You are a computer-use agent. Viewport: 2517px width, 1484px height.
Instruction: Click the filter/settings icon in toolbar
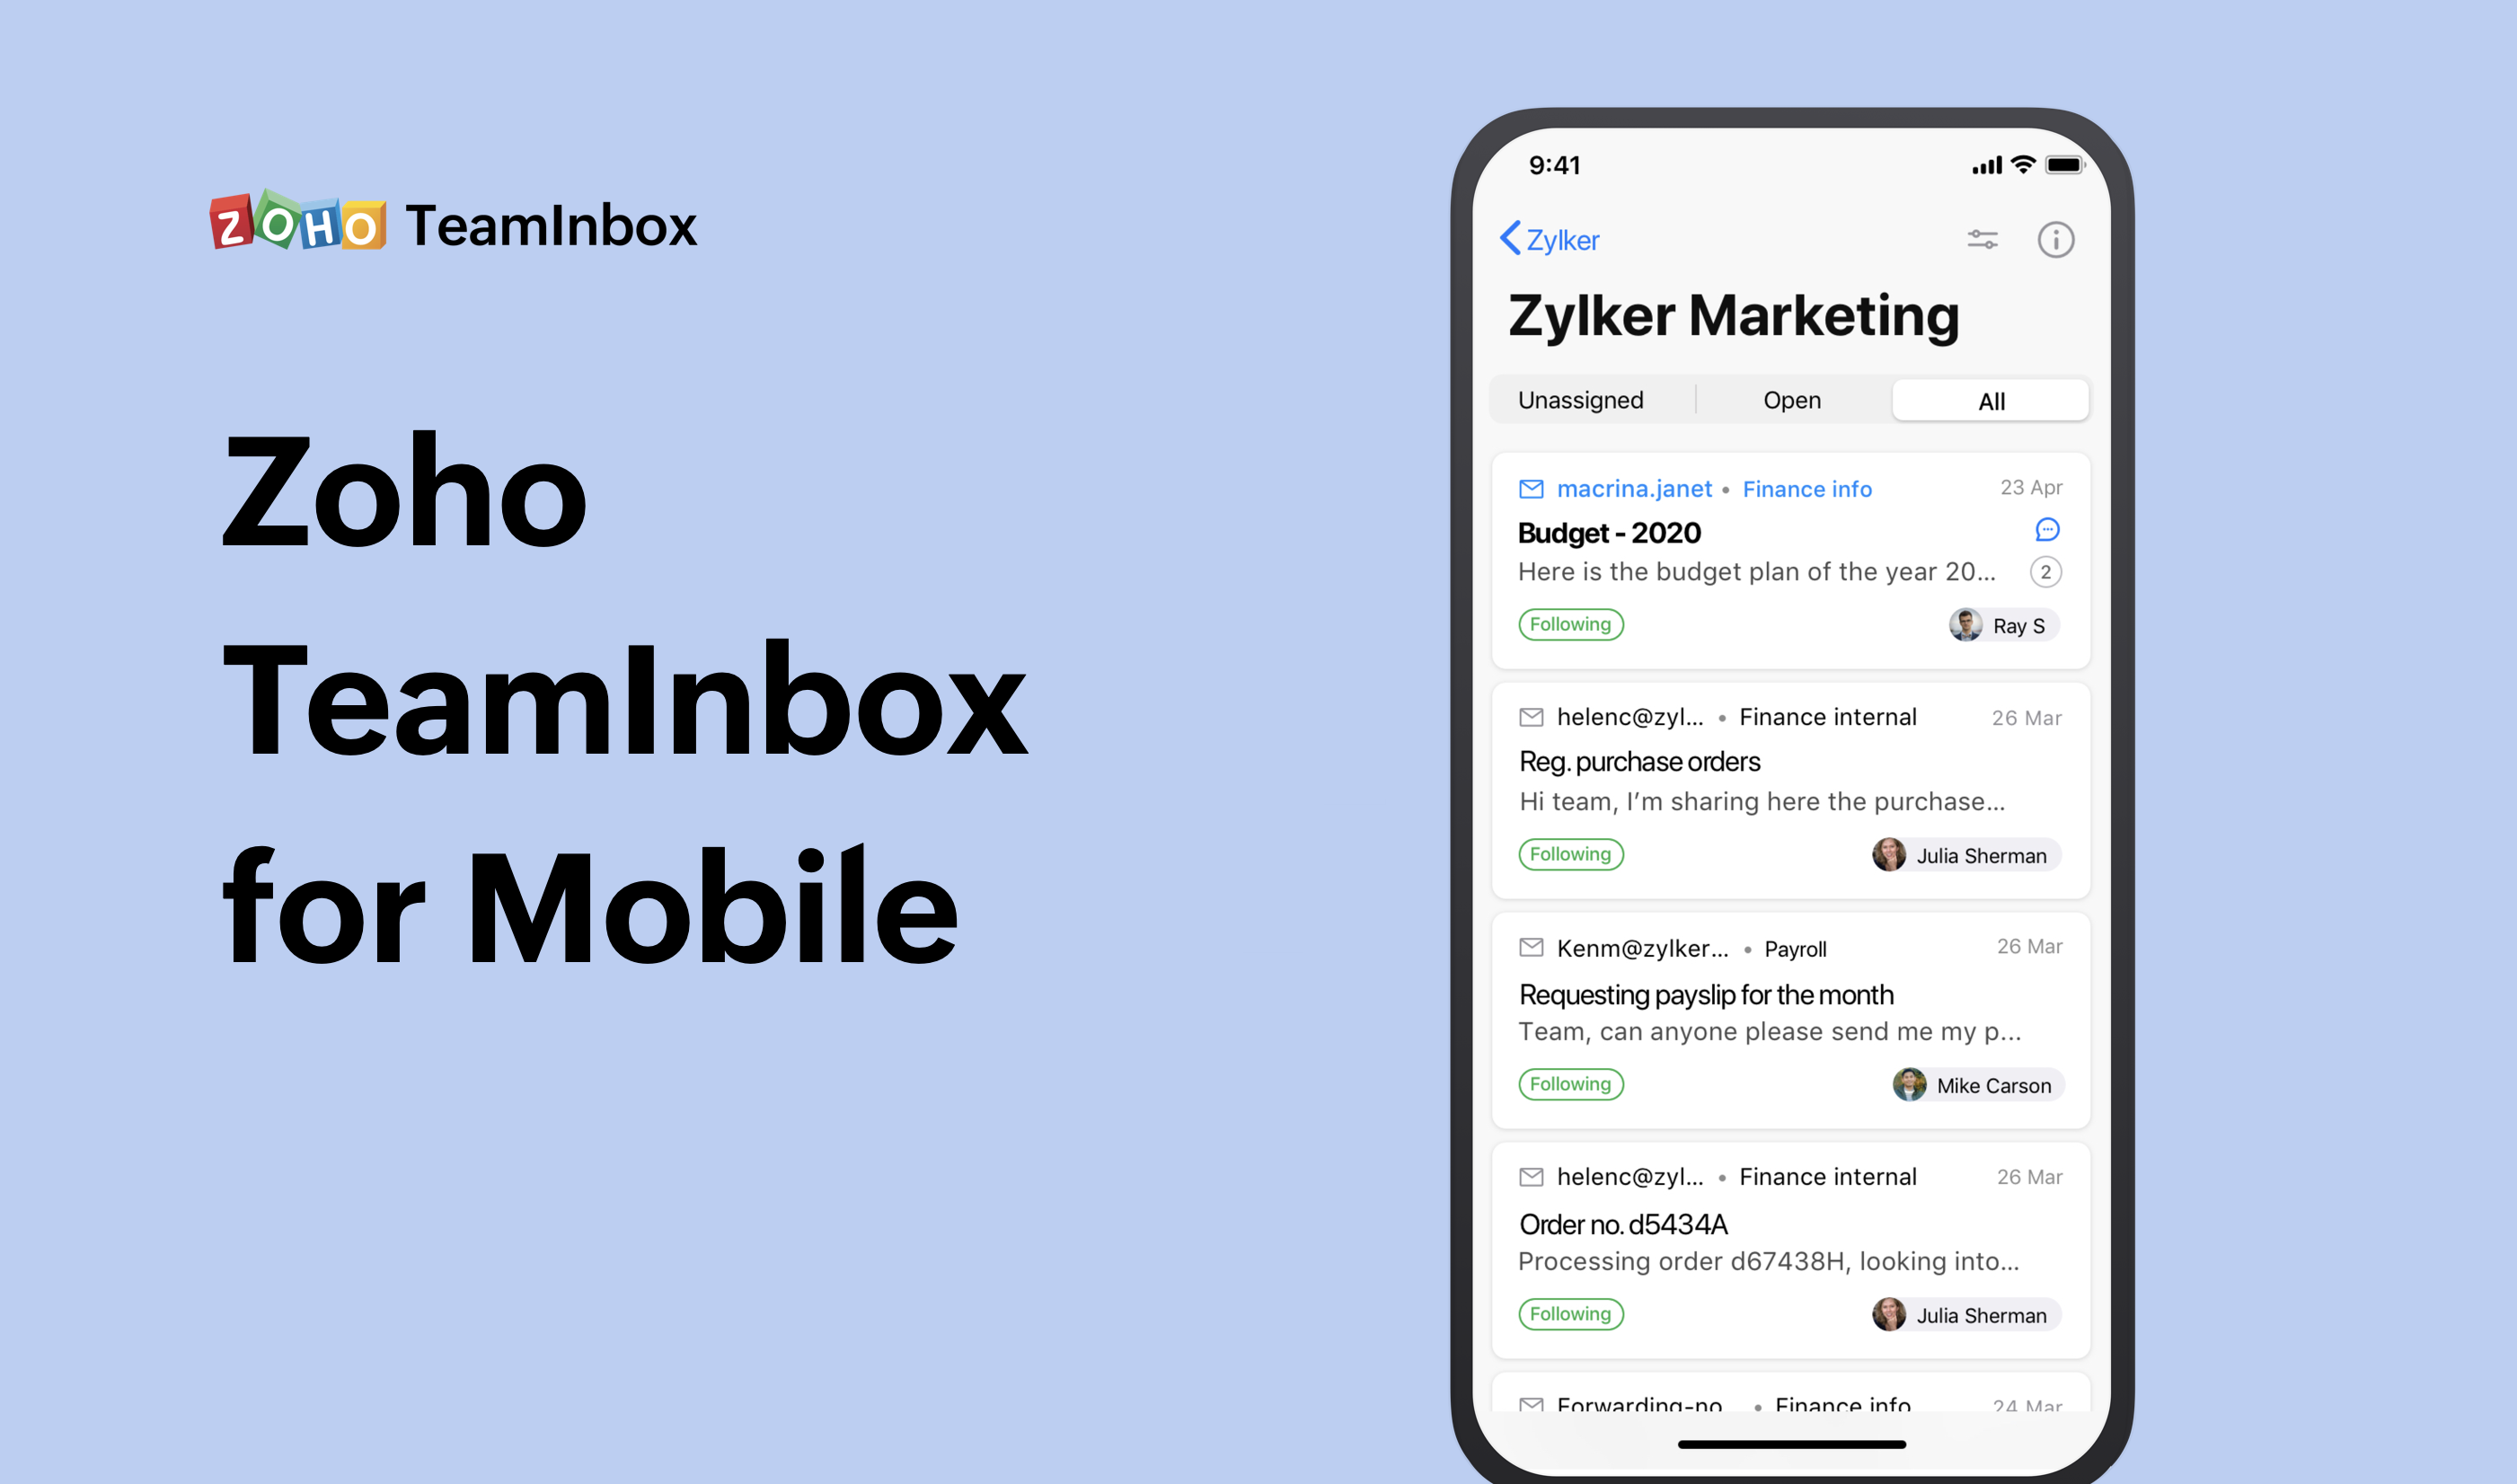click(1982, 239)
